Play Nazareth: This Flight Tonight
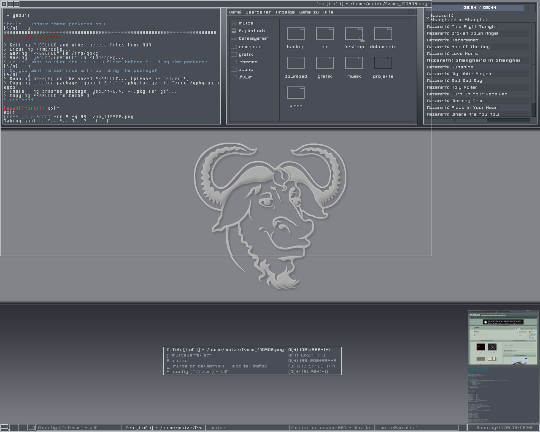The width and height of the screenshot is (540, 432). (478, 27)
